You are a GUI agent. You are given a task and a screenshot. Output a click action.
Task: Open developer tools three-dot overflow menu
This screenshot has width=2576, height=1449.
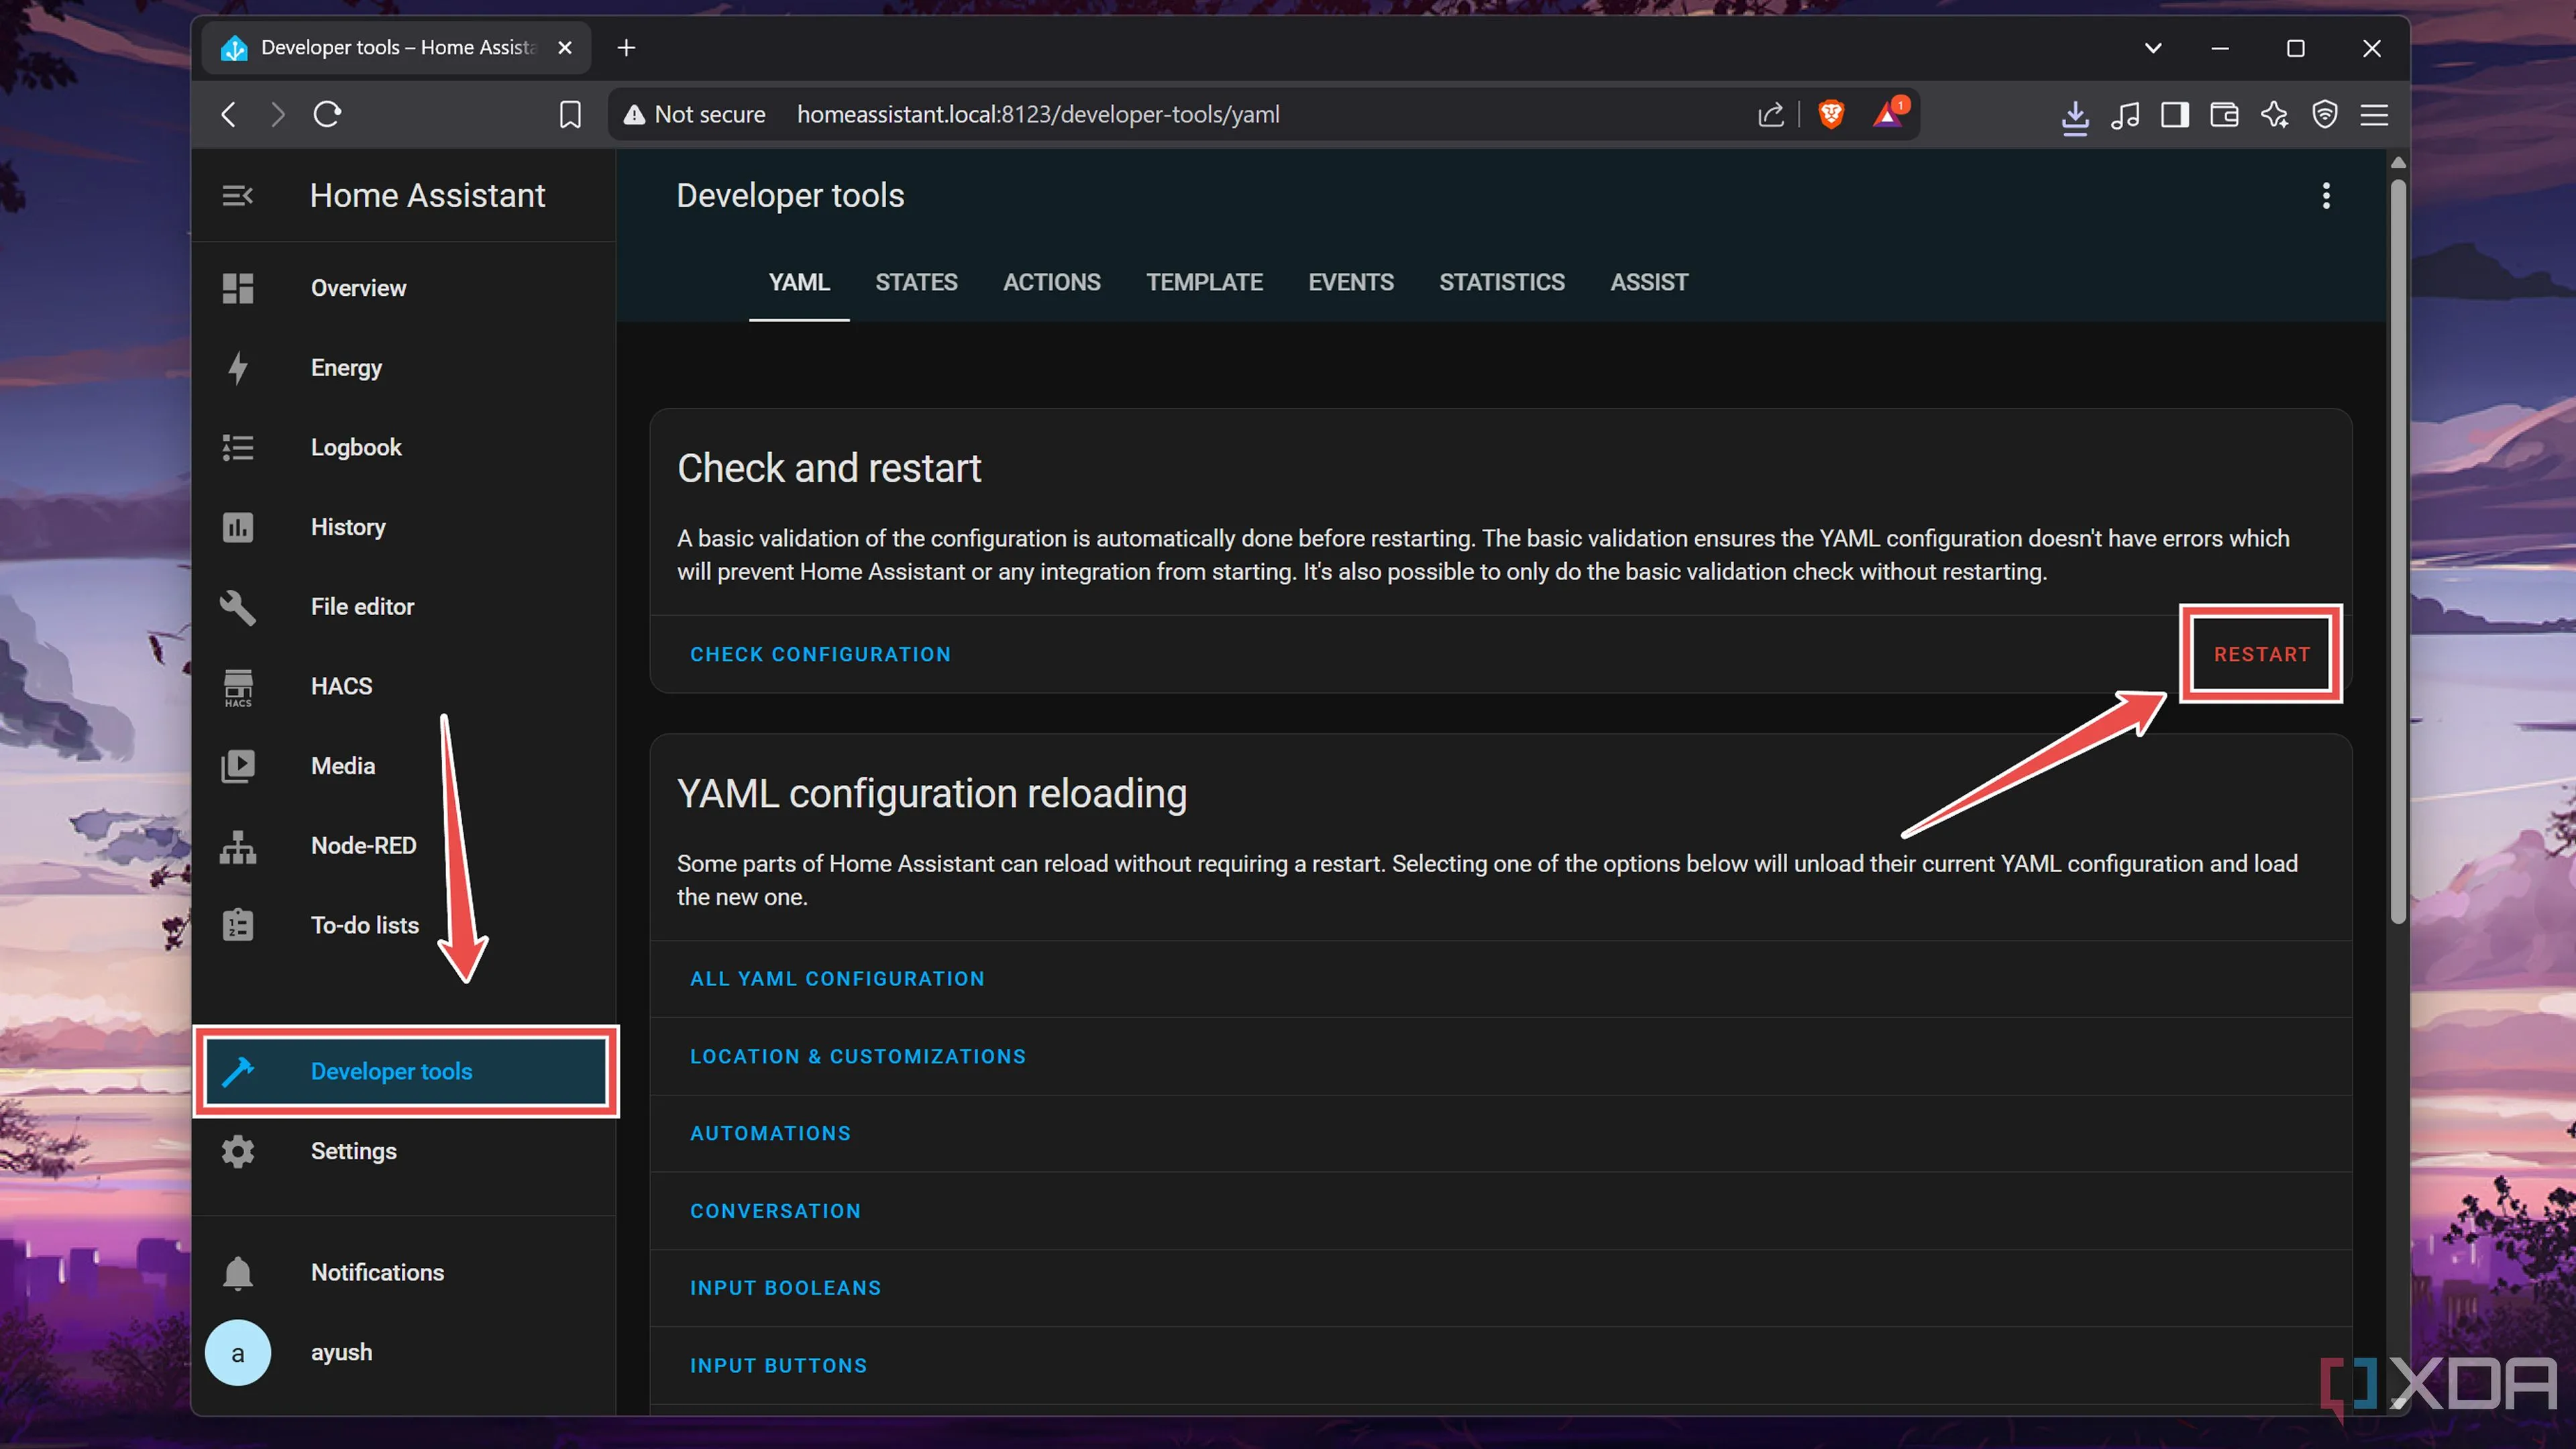click(x=2326, y=195)
